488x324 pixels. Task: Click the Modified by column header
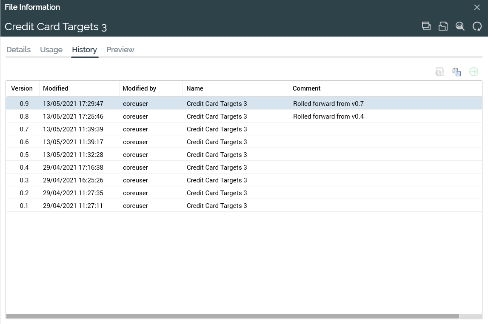(x=139, y=88)
